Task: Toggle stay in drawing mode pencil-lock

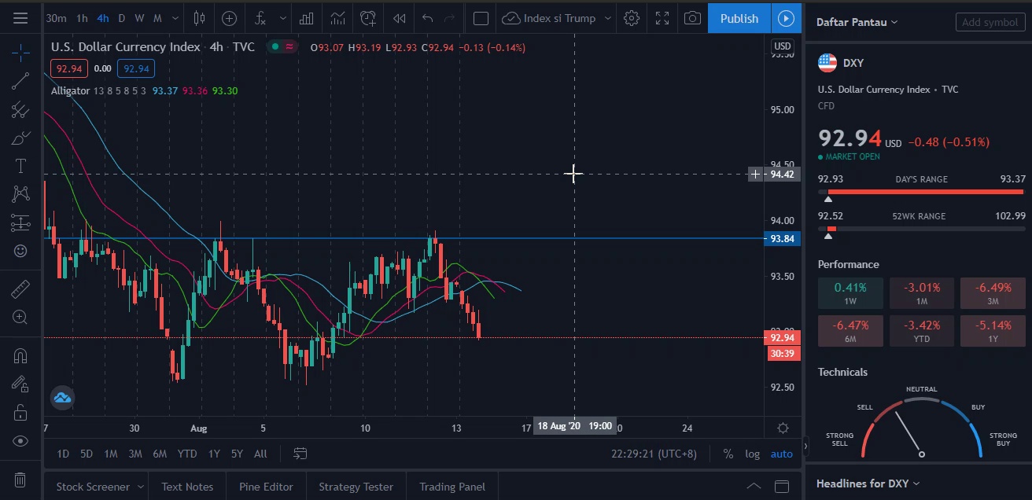Action: click(x=20, y=384)
